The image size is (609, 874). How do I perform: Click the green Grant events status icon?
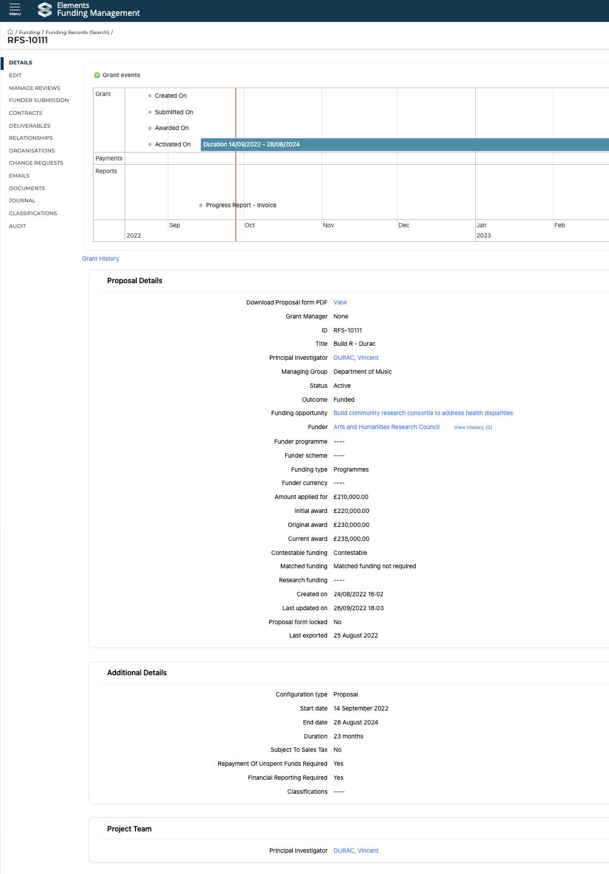pos(97,75)
